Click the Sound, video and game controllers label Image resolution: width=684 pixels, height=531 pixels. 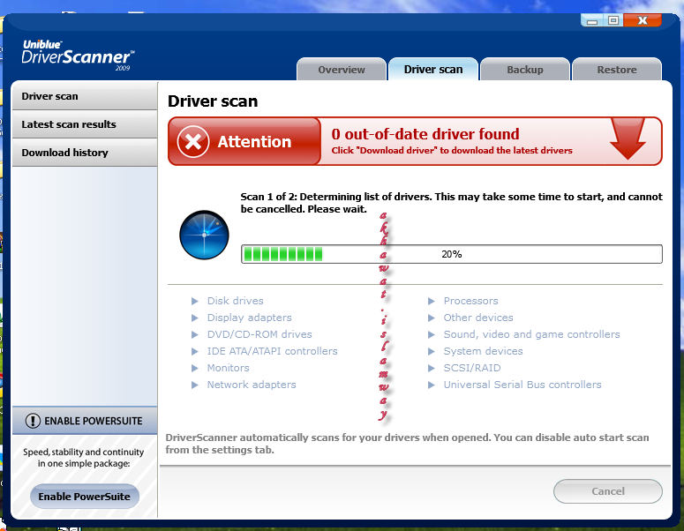click(x=531, y=334)
